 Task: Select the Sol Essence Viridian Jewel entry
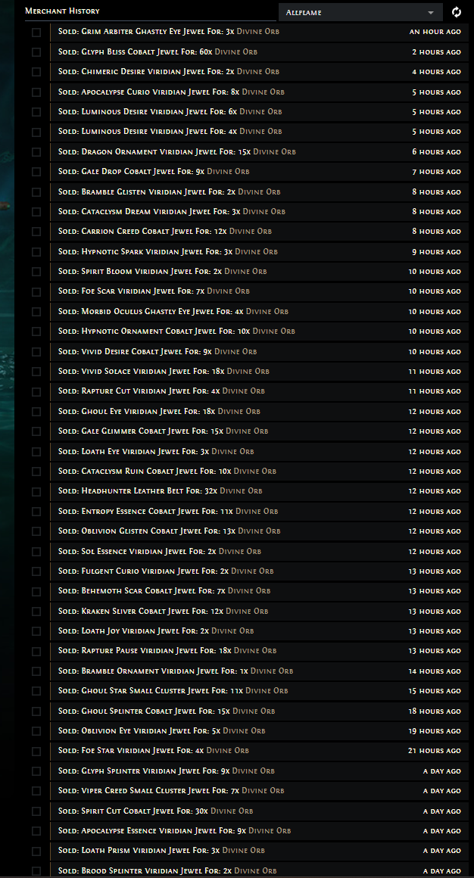(260, 552)
